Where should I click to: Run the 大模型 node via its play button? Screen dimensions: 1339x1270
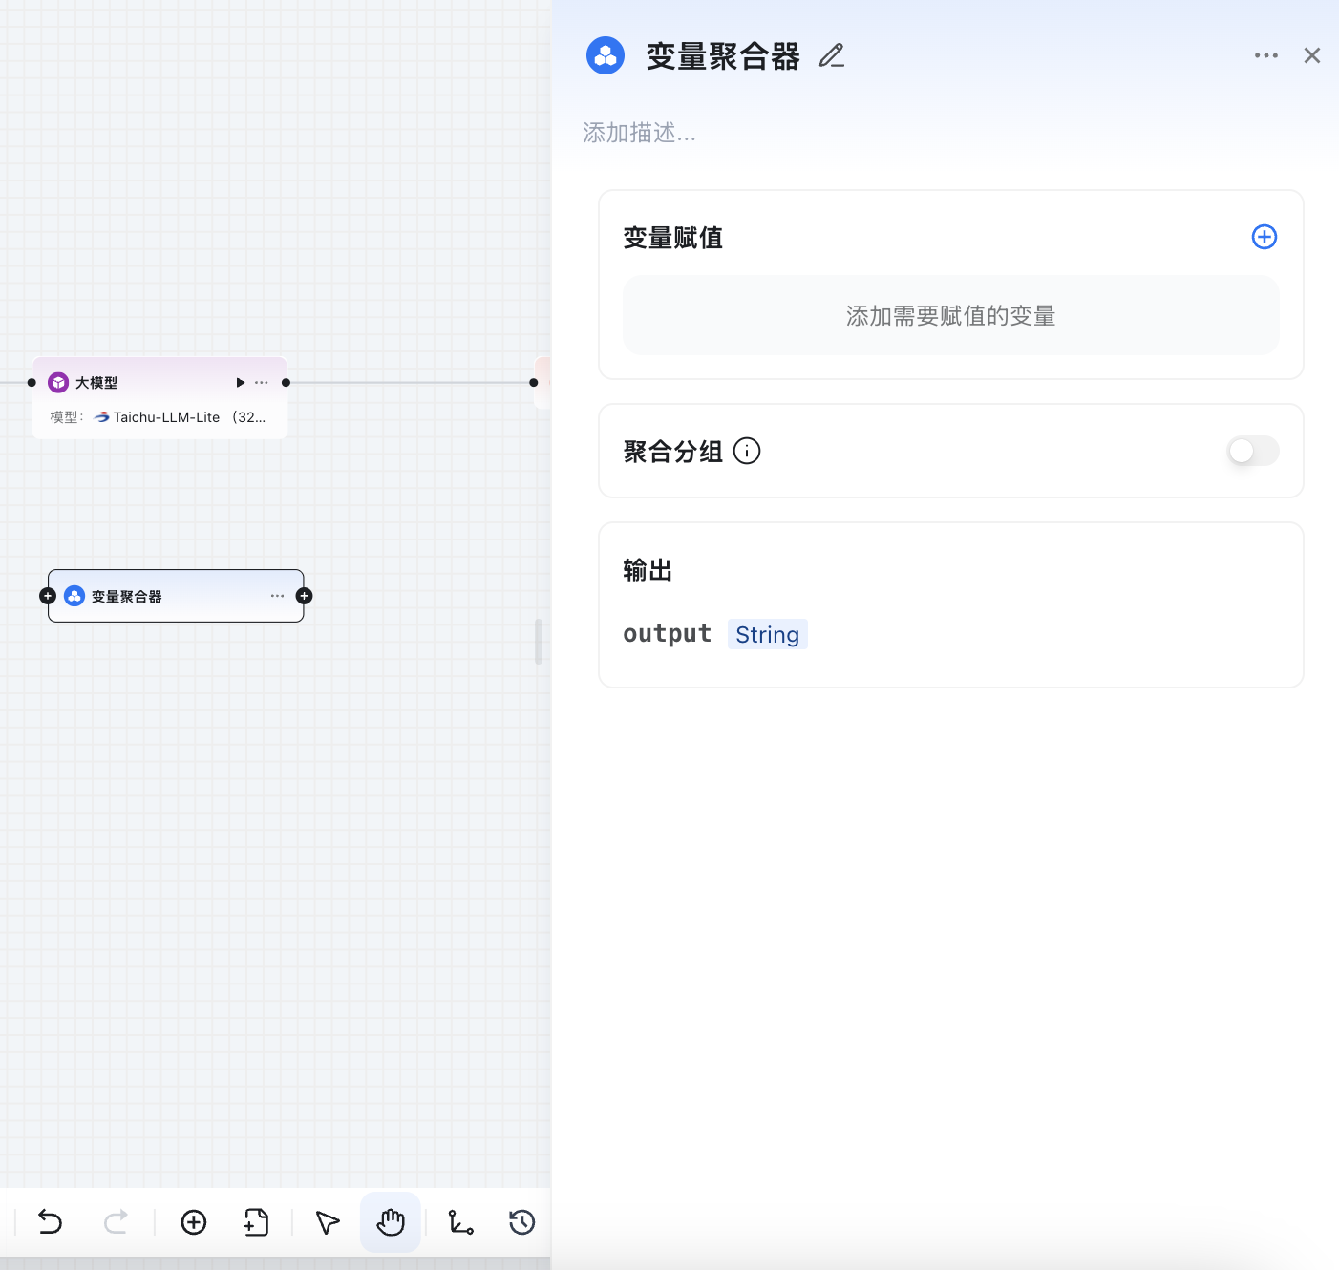point(240,382)
